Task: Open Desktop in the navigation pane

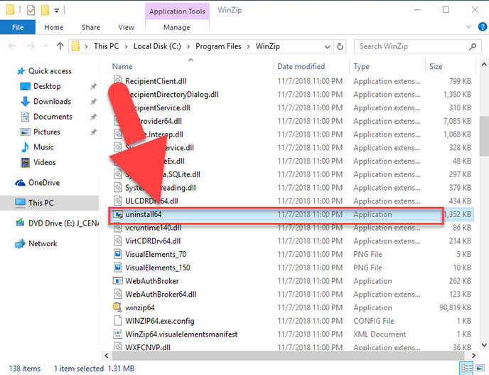Action: [x=47, y=86]
